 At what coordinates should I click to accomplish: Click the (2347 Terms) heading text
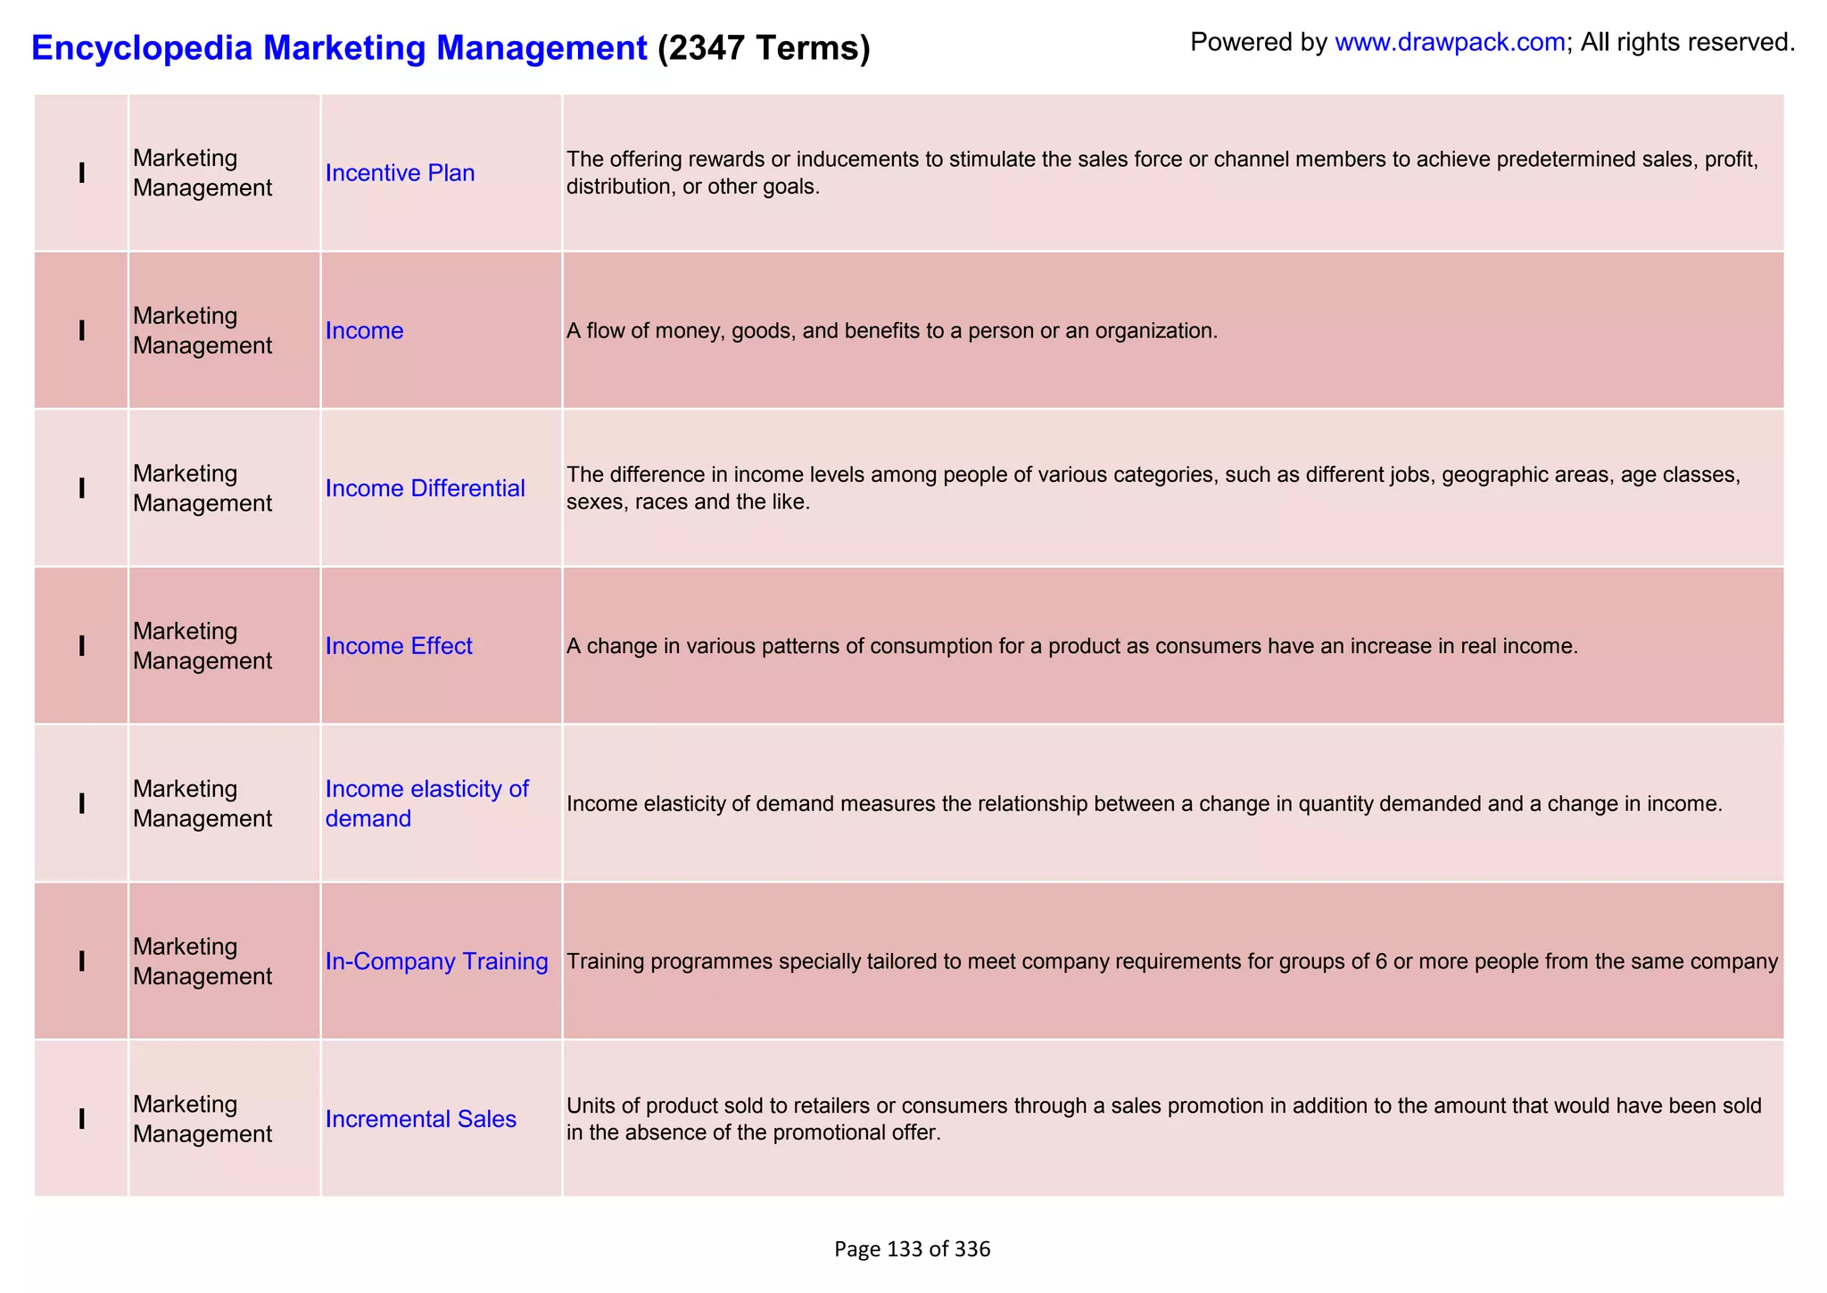(x=764, y=47)
